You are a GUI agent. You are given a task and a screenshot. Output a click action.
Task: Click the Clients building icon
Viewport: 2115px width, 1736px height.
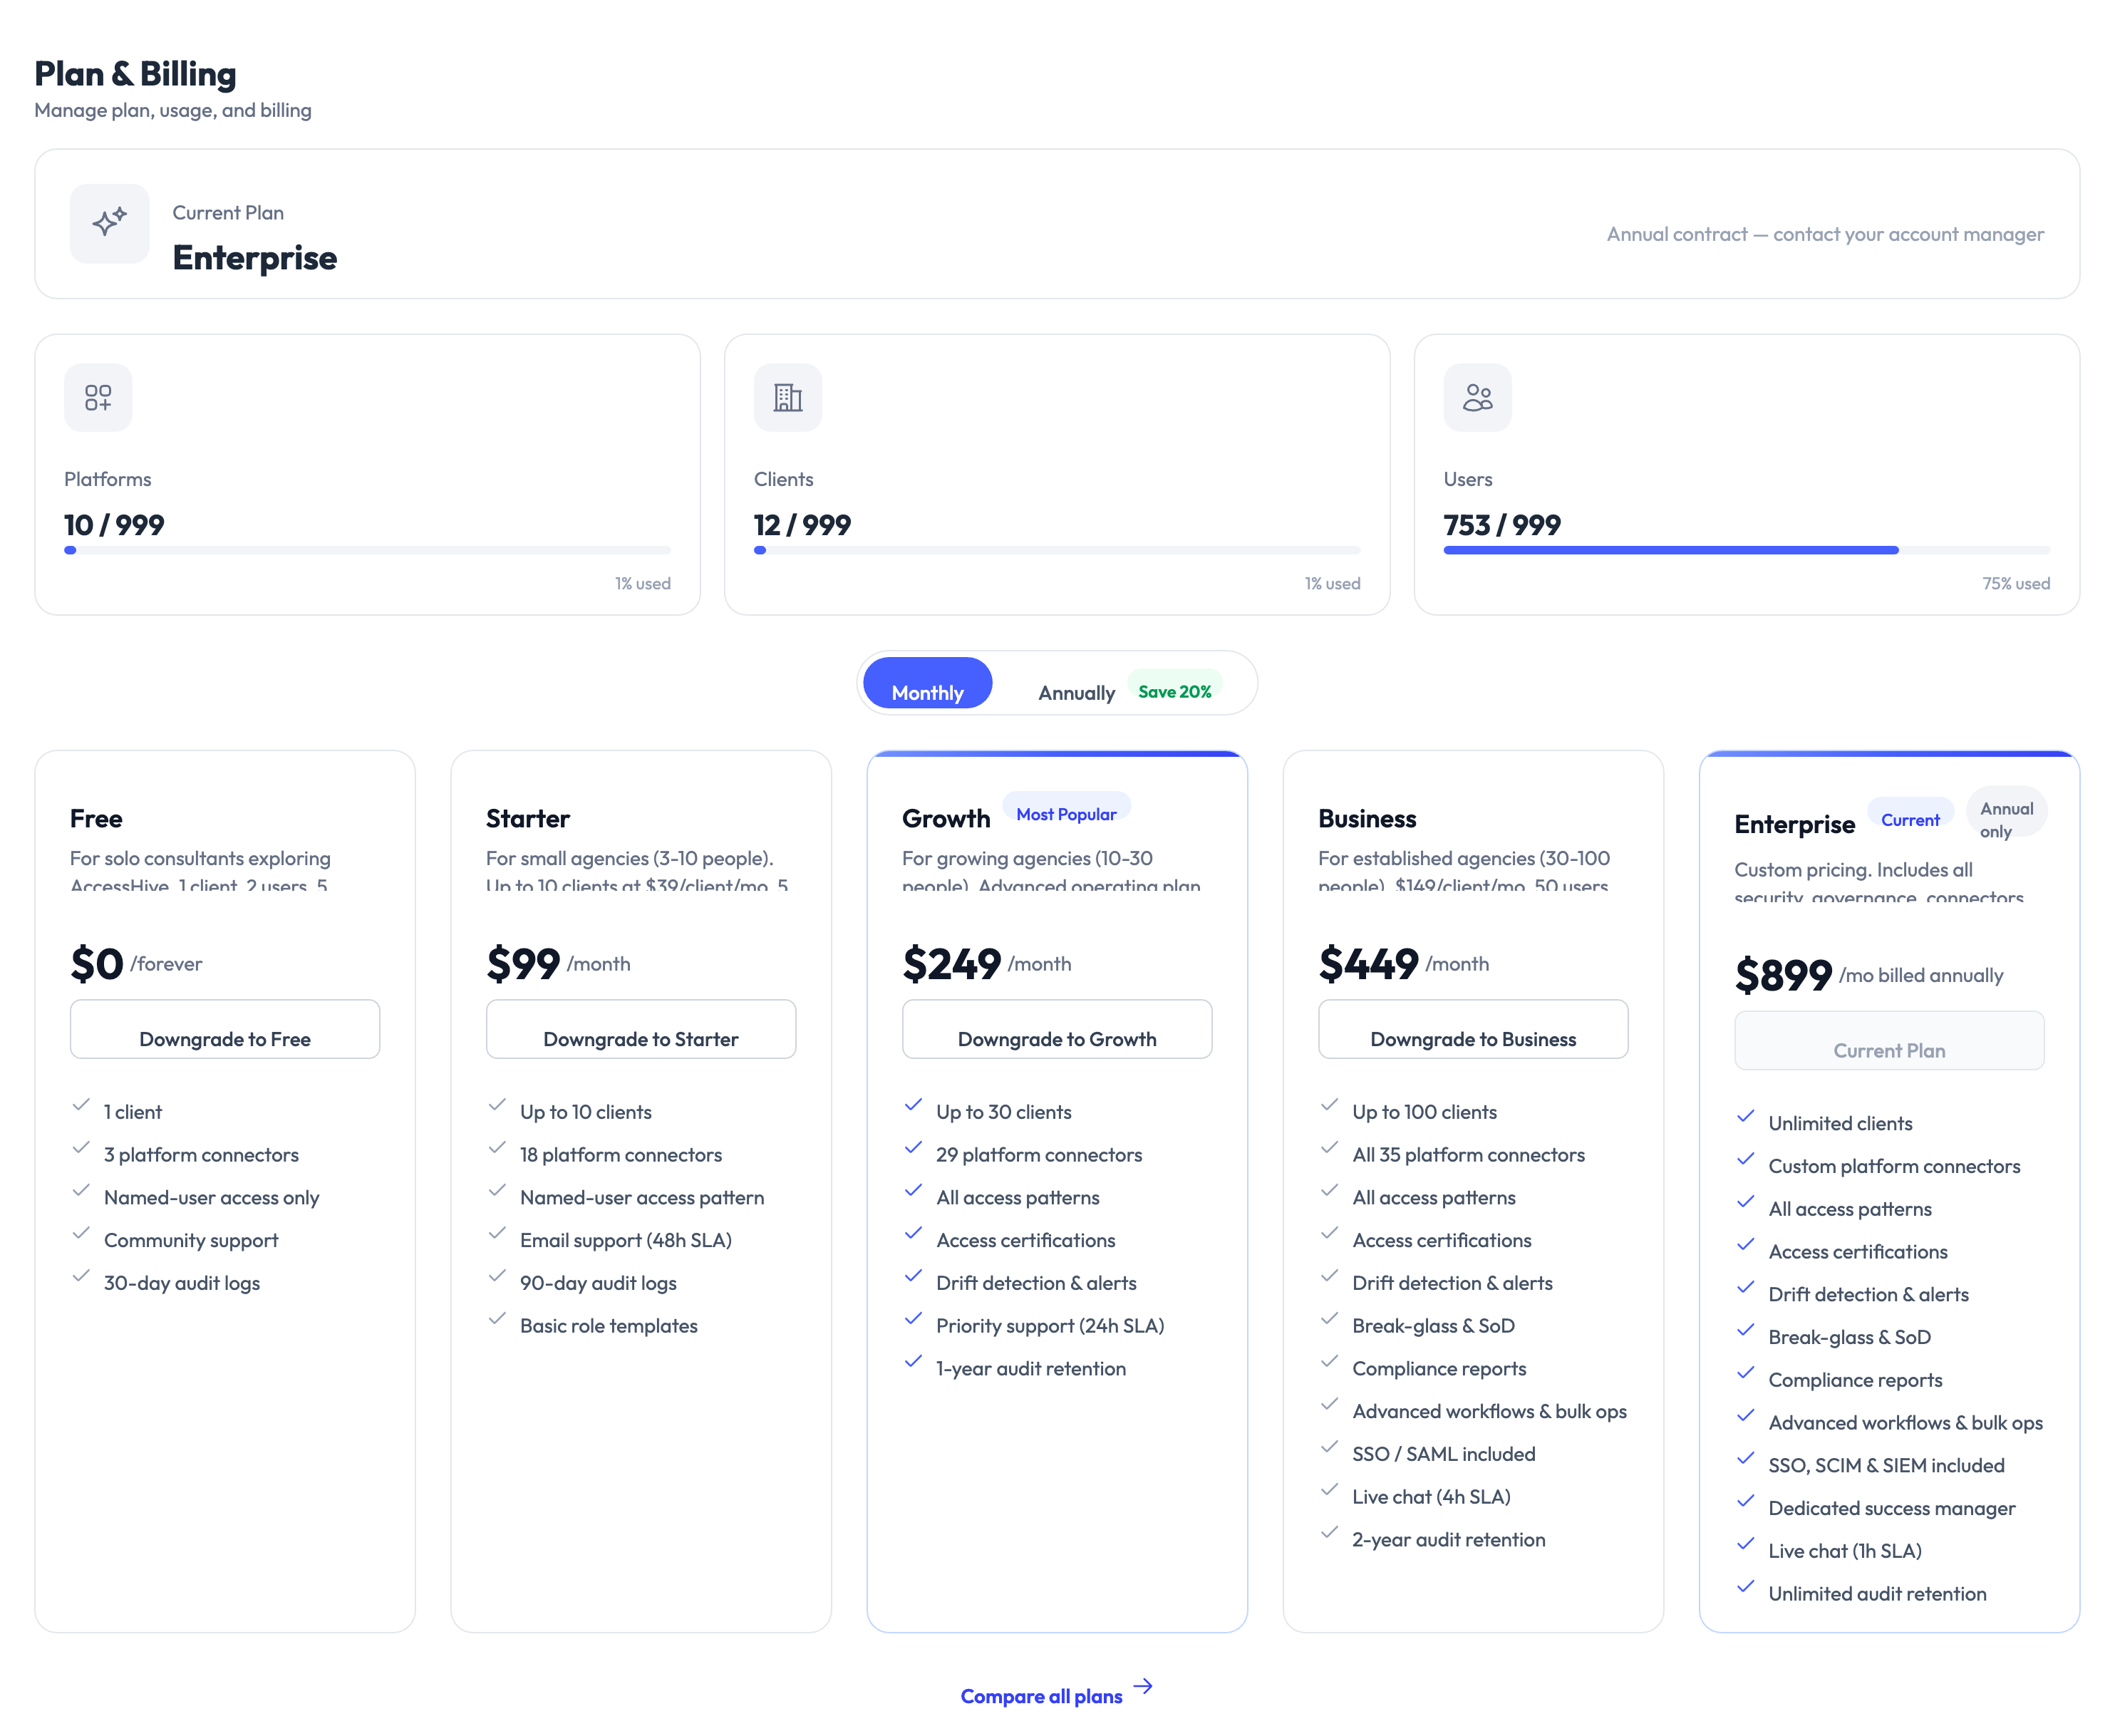(x=787, y=397)
